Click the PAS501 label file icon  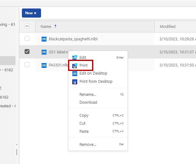tap(44, 65)
